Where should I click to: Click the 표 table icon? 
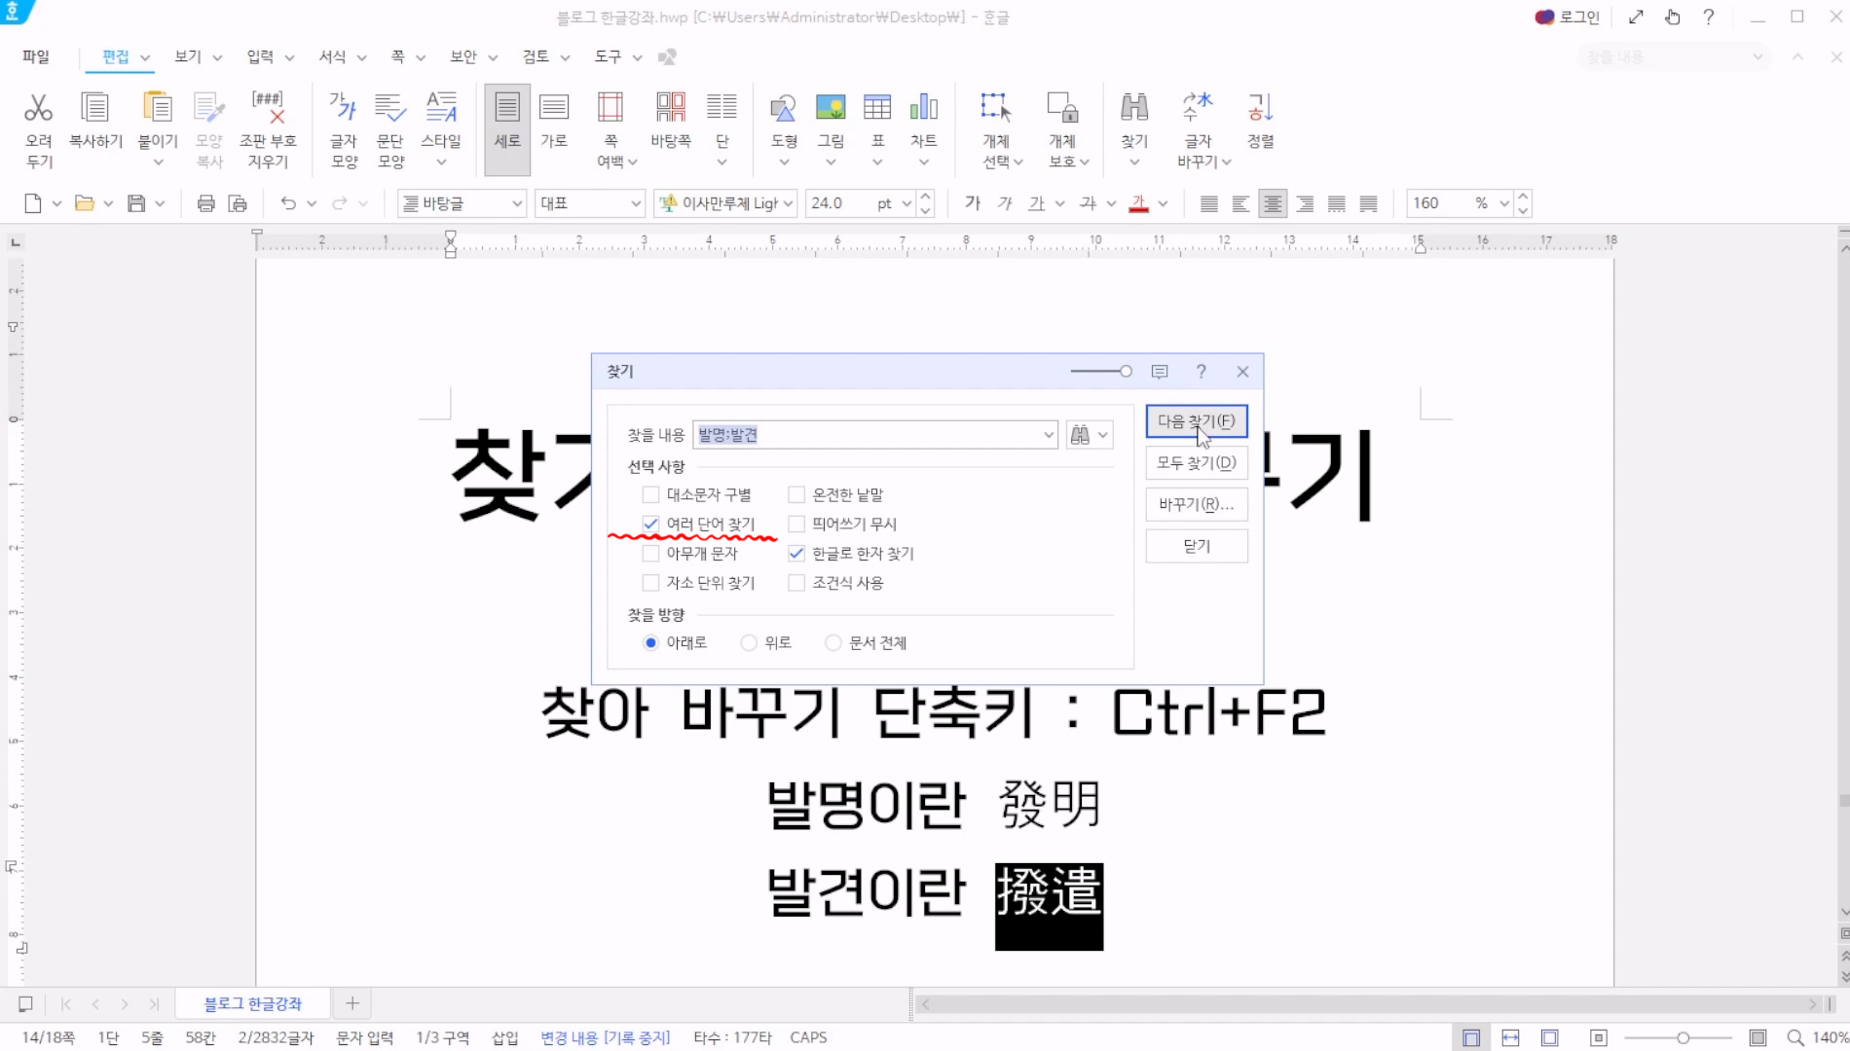[877, 107]
